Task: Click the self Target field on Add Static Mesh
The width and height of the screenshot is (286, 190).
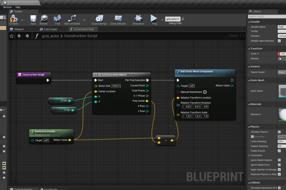Action: 192,86
